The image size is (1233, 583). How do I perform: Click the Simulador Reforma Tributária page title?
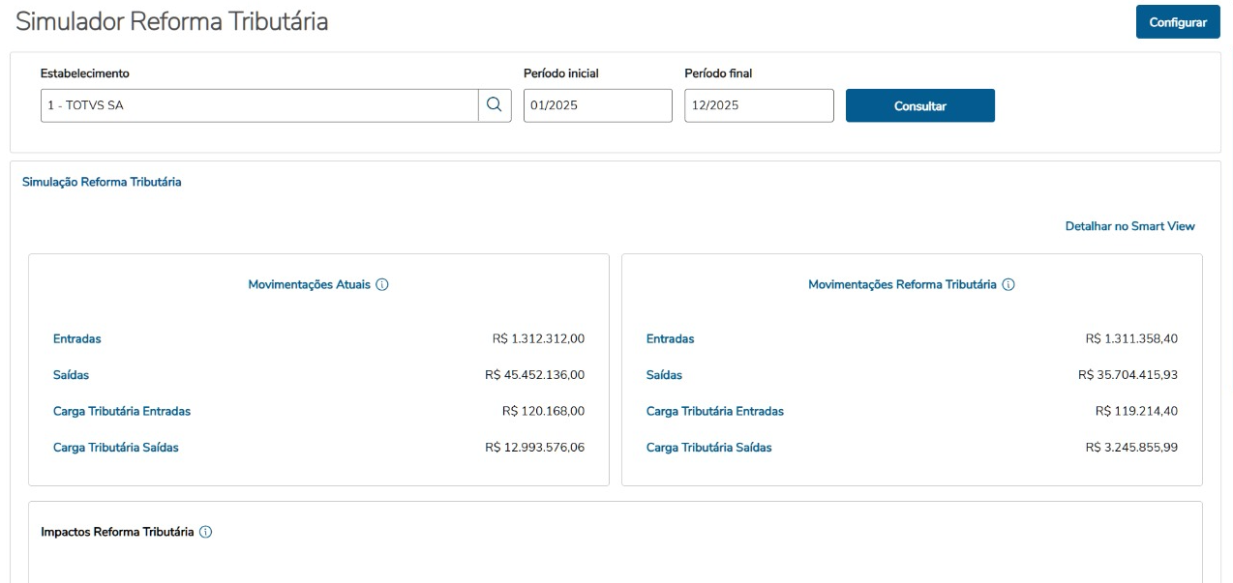(171, 21)
